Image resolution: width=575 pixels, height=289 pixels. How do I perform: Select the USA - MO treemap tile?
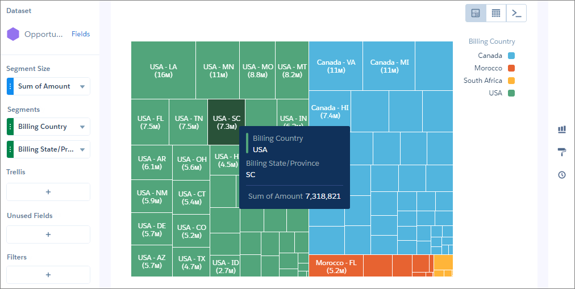click(257, 70)
